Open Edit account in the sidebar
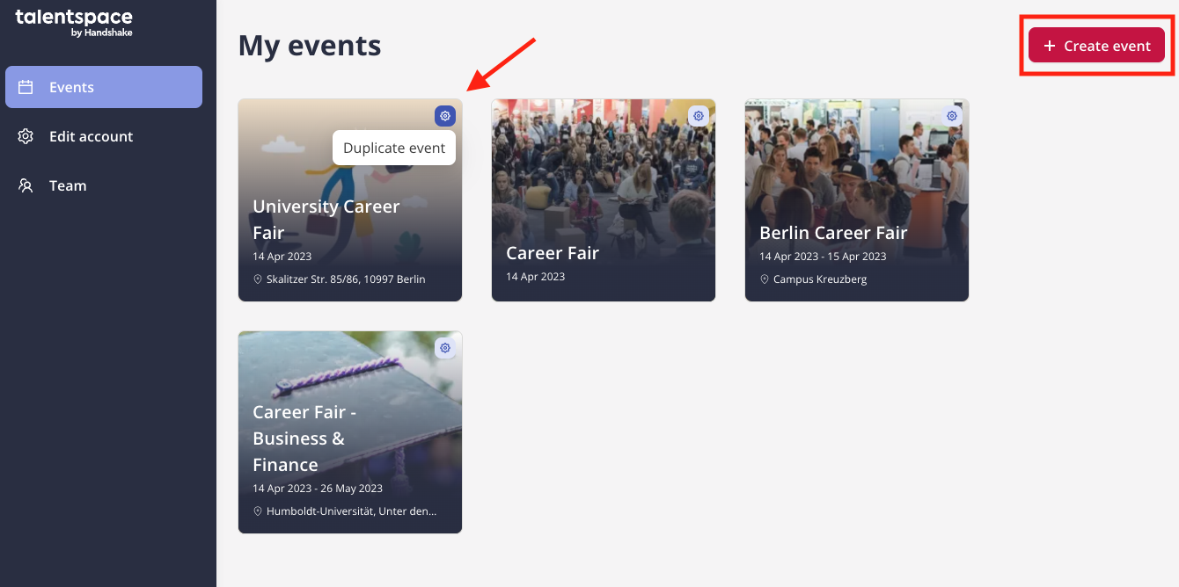 tap(104, 136)
